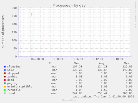This screenshot has width=138, height=103.
Task: Click idle average value 139.64
Action: tap(102, 70)
